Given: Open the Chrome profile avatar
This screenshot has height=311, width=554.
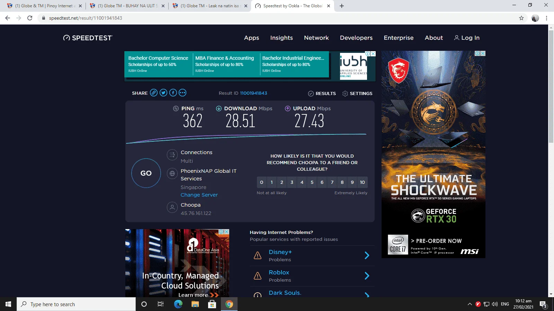Looking at the screenshot, I should [x=535, y=18].
